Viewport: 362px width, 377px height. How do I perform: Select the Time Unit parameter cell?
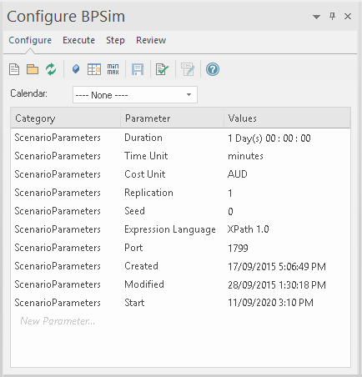[146, 156]
